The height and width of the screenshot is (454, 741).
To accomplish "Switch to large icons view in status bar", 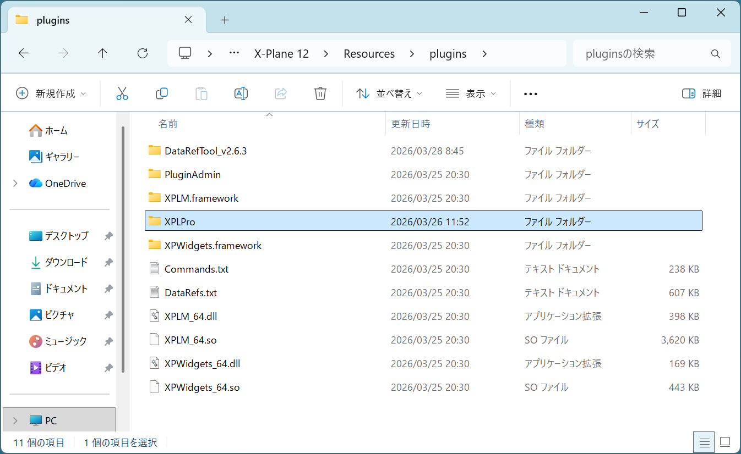I will 725,442.
